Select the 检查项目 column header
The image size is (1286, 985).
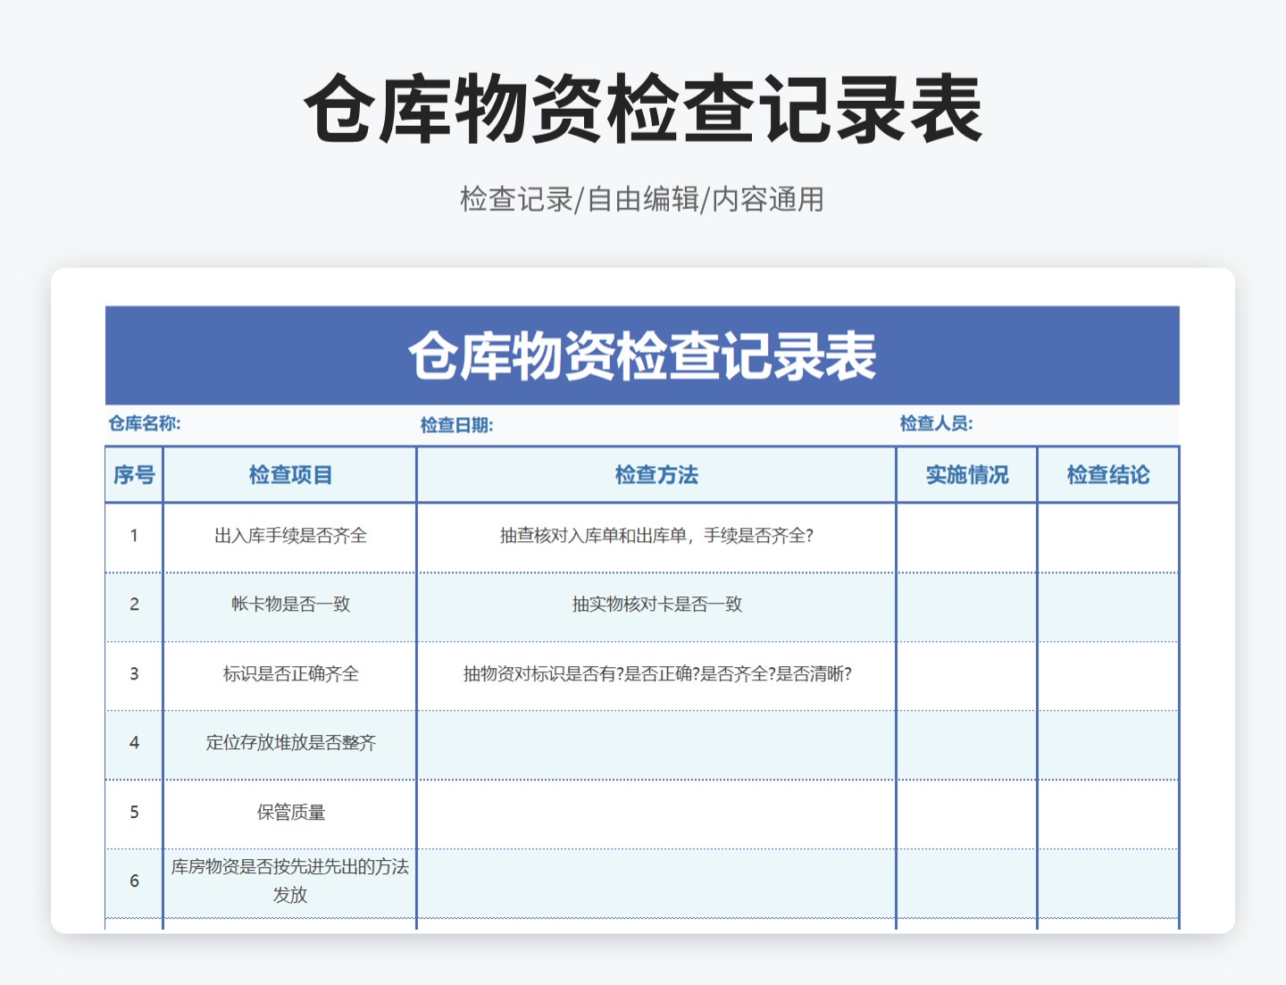click(x=289, y=475)
